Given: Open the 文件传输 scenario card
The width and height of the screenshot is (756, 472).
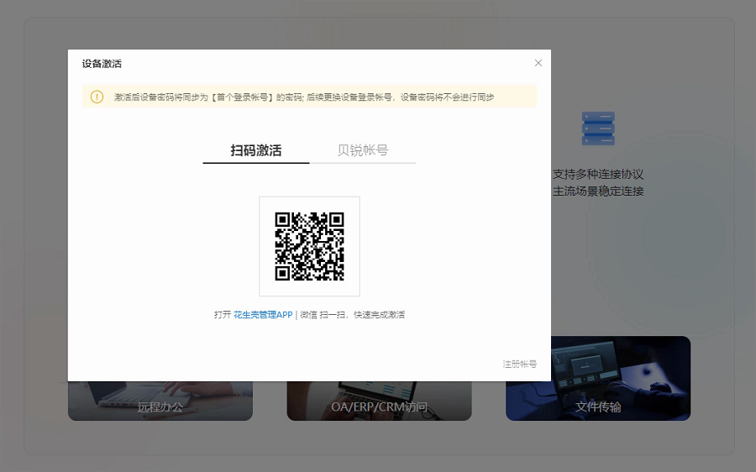Looking at the screenshot, I should coord(598,406).
